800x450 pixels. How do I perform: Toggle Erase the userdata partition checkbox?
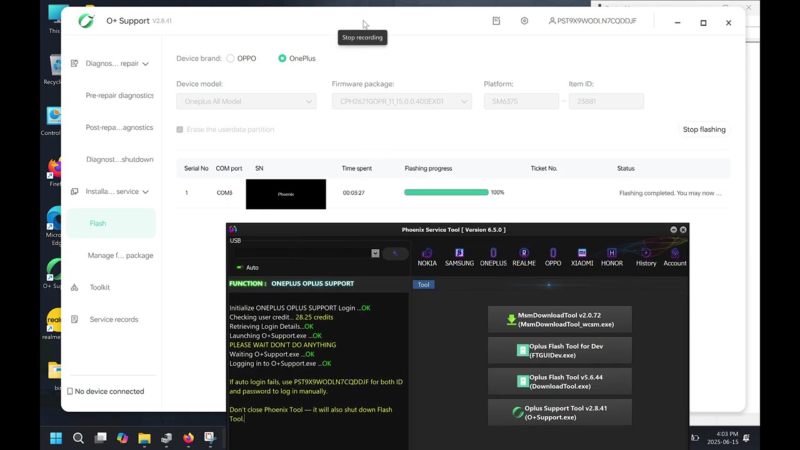[x=180, y=129]
